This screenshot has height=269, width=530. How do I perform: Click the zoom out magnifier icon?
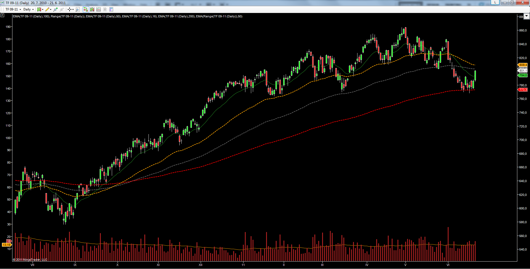pyautogui.click(x=62, y=9)
